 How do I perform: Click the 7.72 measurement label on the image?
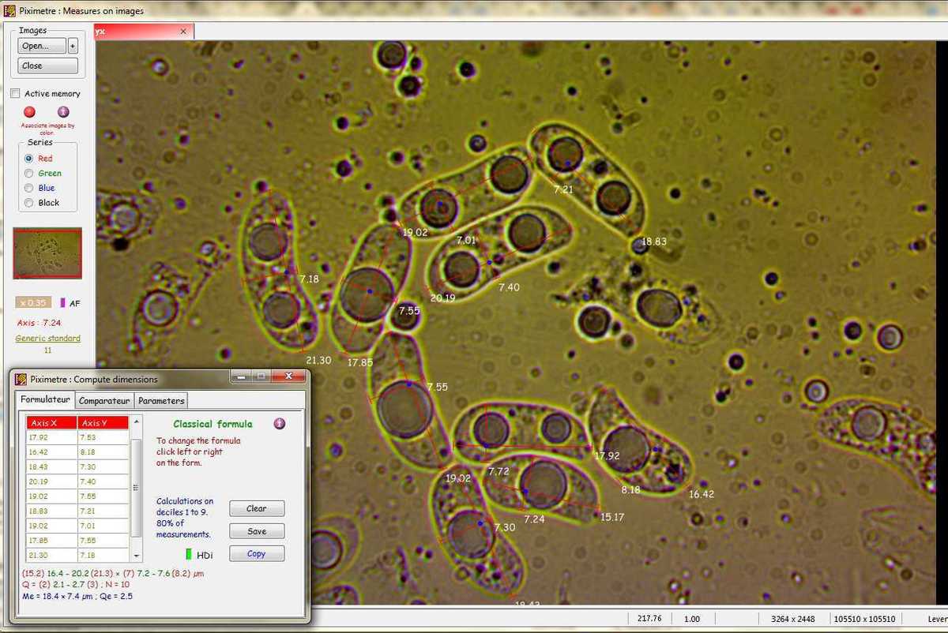point(499,471)
